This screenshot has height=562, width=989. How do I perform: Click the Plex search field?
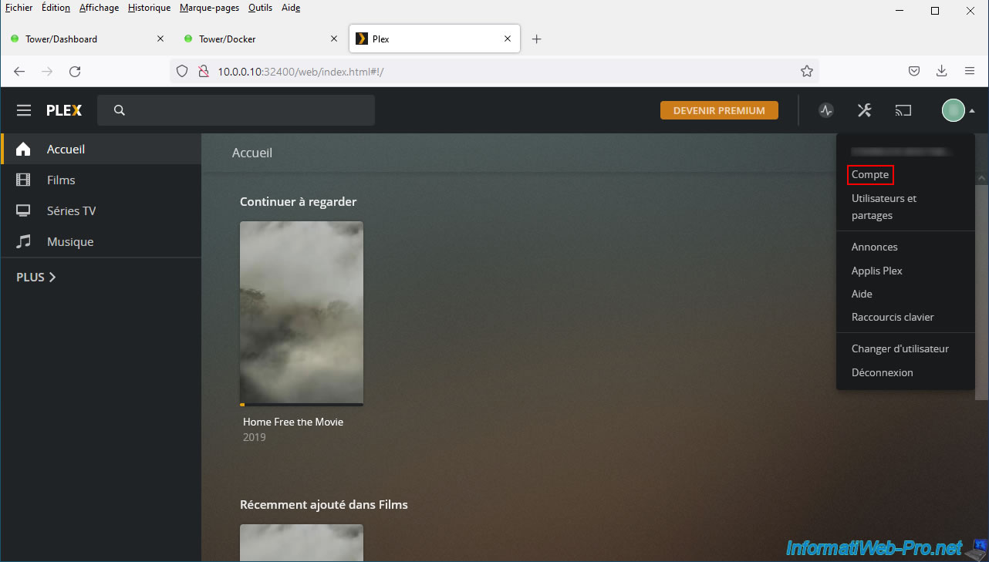tap(235, 110)
